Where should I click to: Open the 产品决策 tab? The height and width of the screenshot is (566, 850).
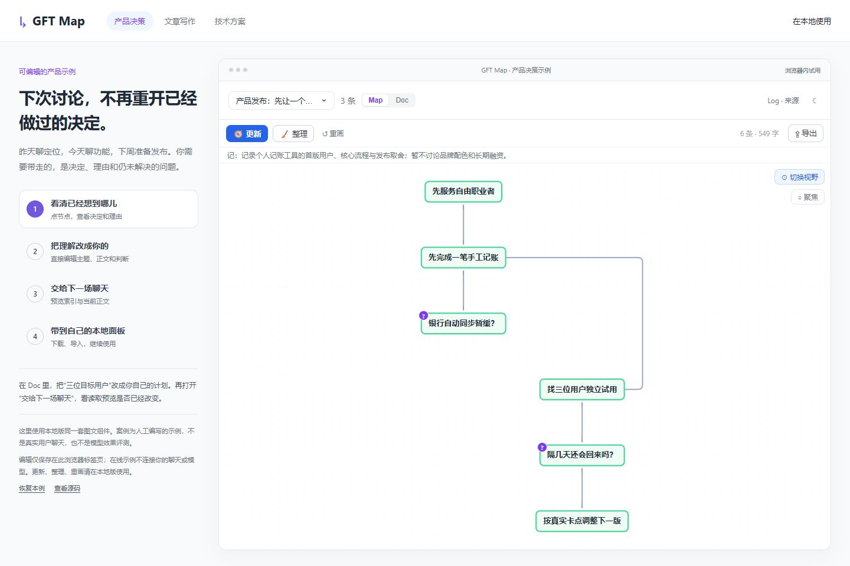coord(130,21)
